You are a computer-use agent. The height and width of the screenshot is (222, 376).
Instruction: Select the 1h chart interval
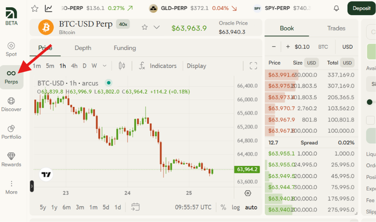point(63,66)
